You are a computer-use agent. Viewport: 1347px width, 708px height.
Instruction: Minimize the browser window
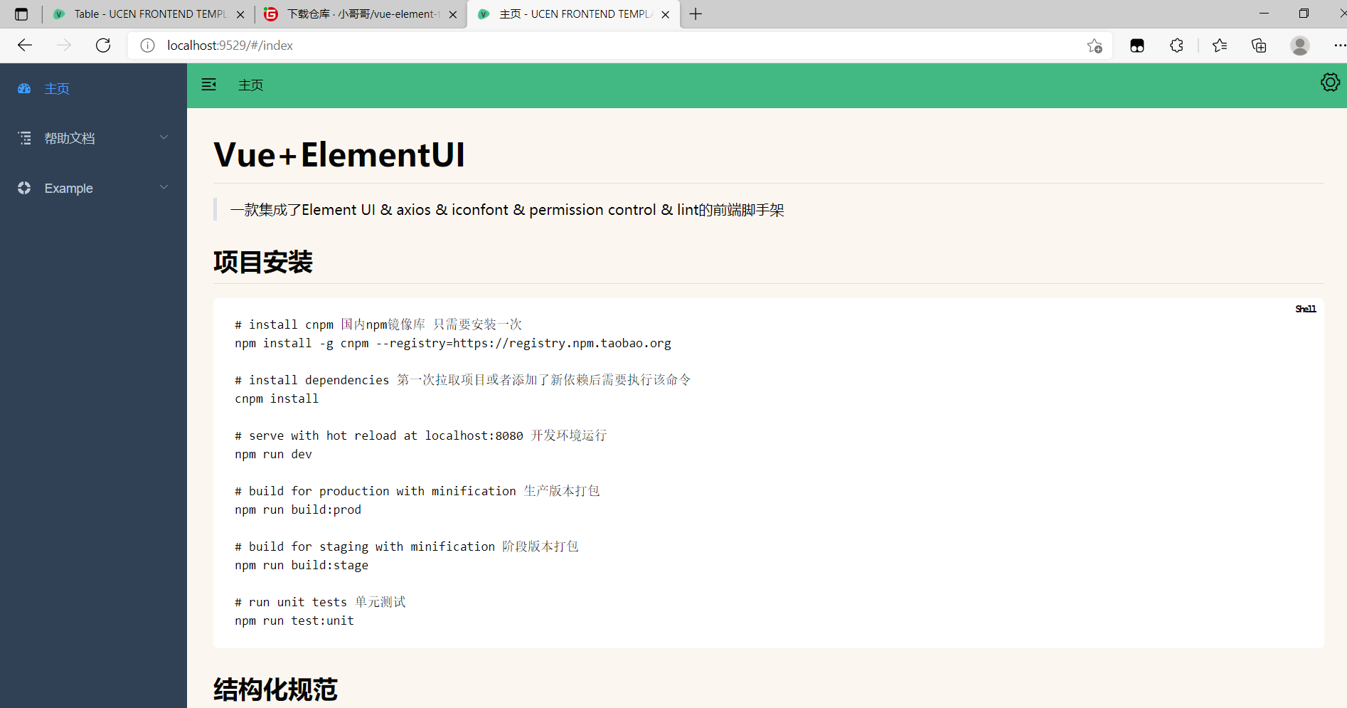coord(1264,14)
